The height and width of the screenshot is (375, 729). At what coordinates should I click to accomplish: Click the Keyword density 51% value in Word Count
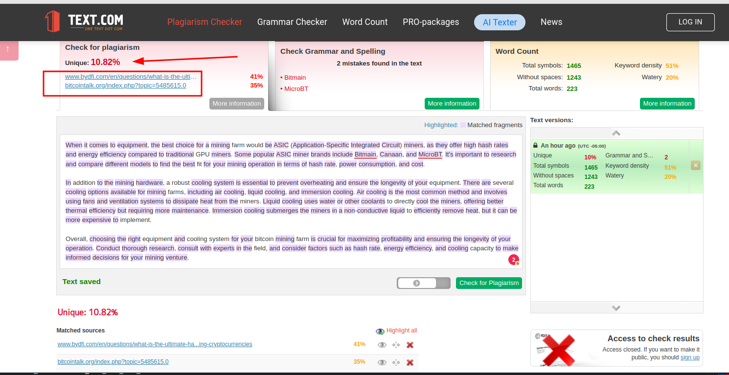click(672, 66)
